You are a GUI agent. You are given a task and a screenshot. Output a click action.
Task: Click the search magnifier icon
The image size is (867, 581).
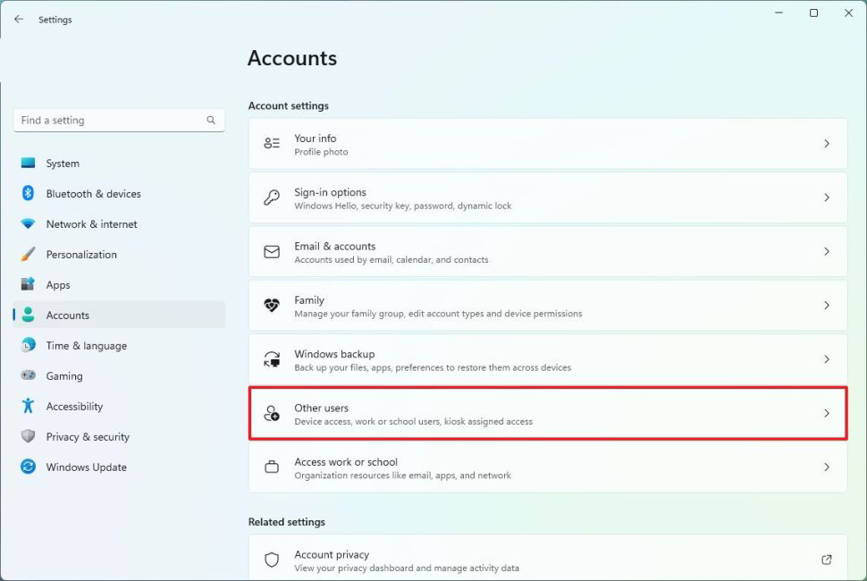coord(211,120)
